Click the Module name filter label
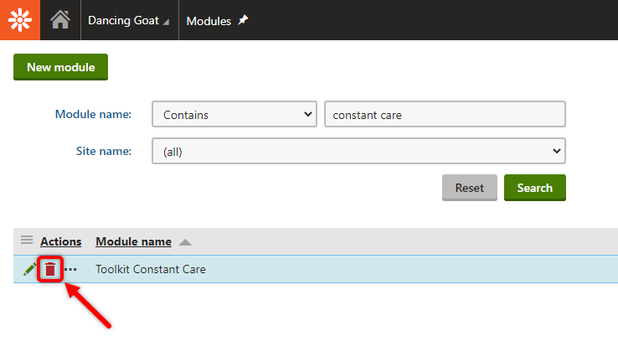Viewport: 618px width, 357px height. pos(93,115)
